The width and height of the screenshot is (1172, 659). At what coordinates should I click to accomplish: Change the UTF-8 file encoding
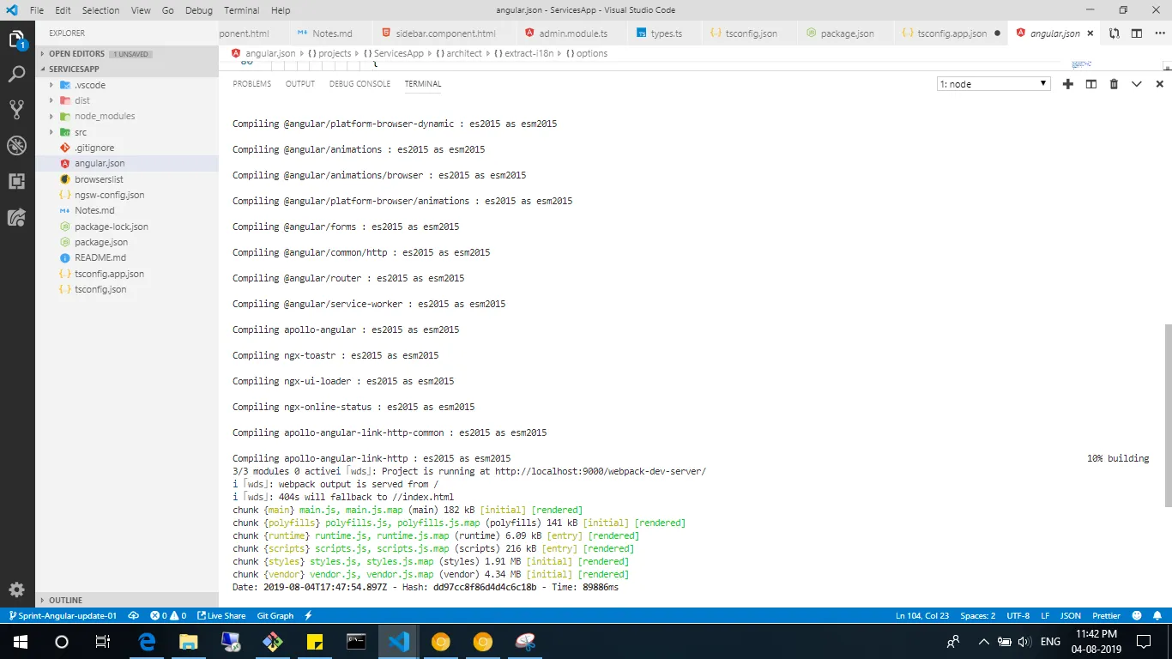[1018, 615]
